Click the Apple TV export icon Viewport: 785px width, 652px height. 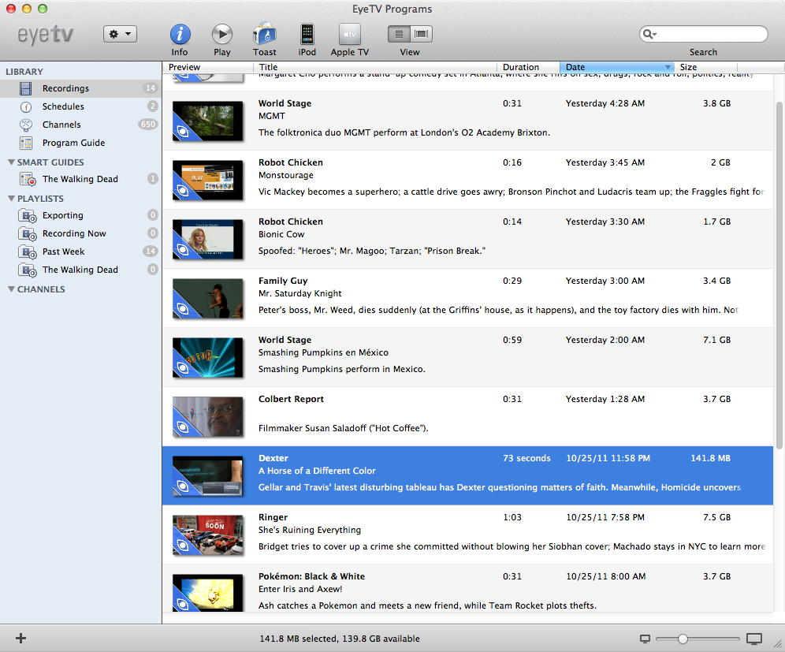pos(349,35)
